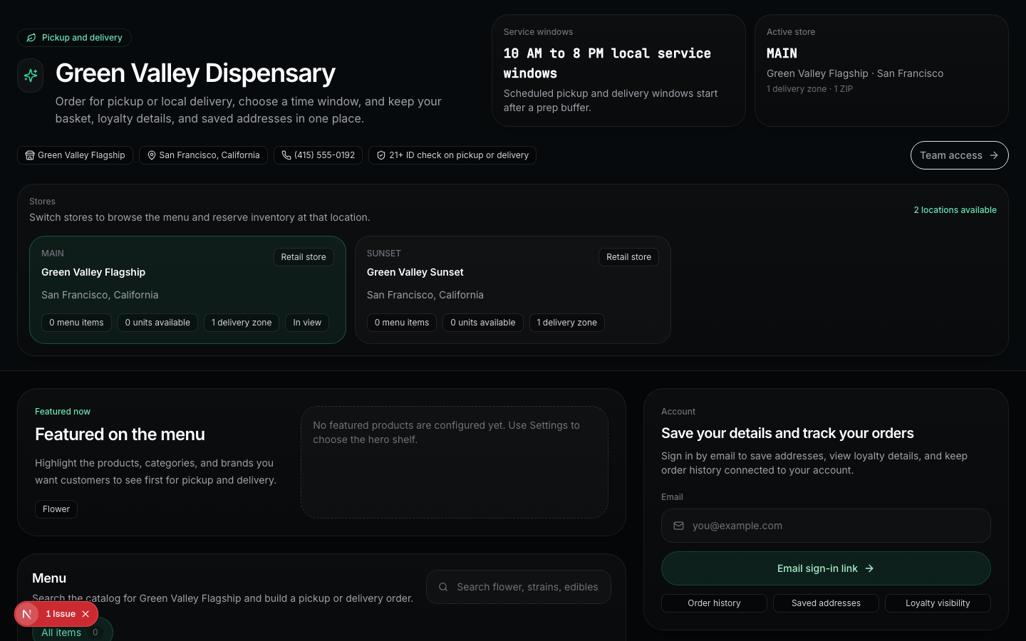Click the Pickup and delivery badge

pyautogui.click(x=74, y=38)
